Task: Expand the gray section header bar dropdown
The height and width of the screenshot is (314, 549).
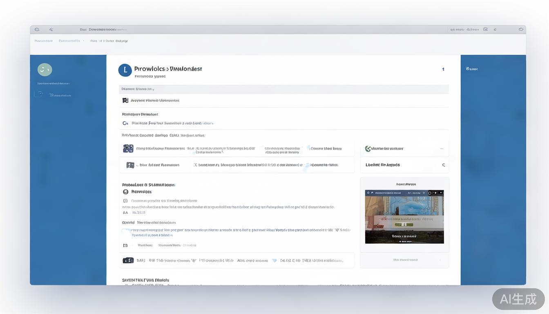Action: point(283,89)
